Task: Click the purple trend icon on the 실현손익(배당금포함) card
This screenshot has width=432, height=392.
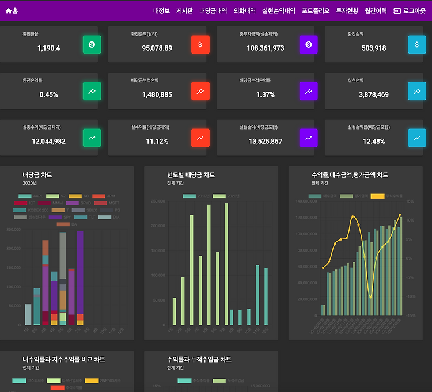Action: click(x=309, y=138)
